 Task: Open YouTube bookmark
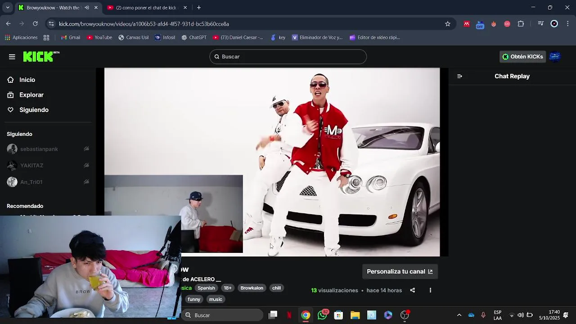coord(99,37)
